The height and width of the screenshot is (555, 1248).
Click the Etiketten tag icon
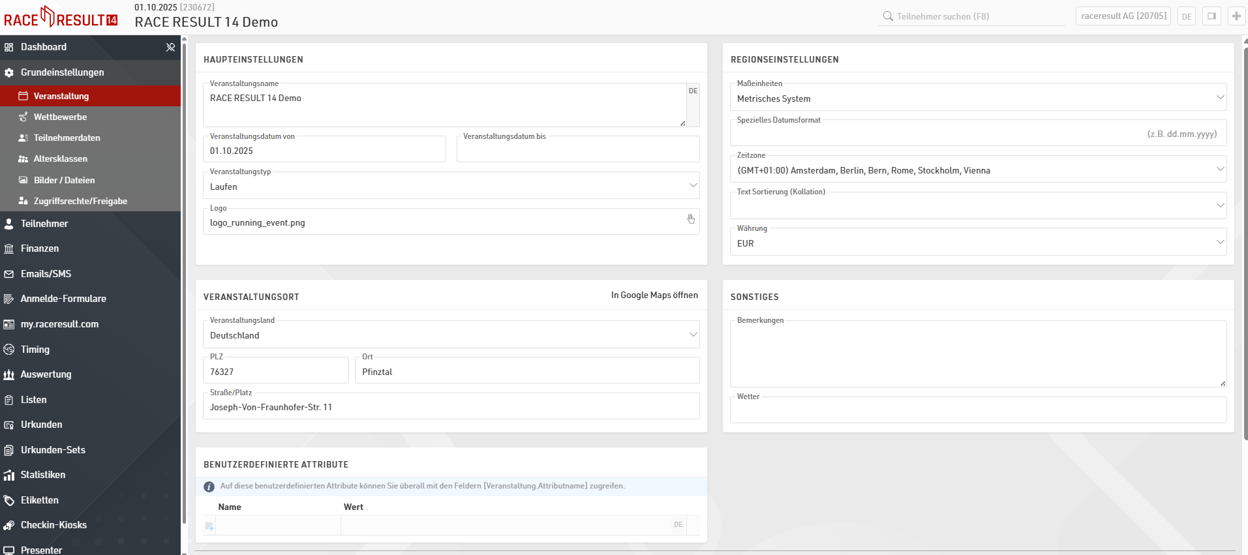tap(9, 500)
